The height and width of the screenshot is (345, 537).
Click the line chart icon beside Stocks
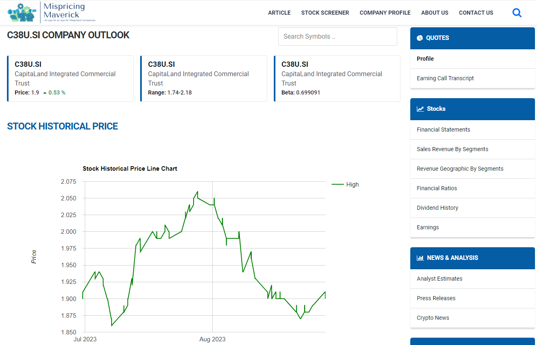tap(420, 109)
